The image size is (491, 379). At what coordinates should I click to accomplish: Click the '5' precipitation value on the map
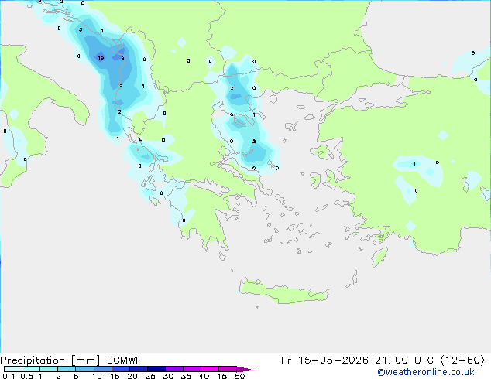pyautogui.click(x=121, y=85)
